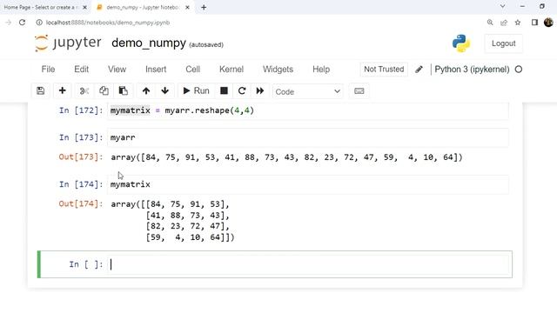Open the Widgets menu
The width and height of the screenshot is (557, 313).
point(278,70)
